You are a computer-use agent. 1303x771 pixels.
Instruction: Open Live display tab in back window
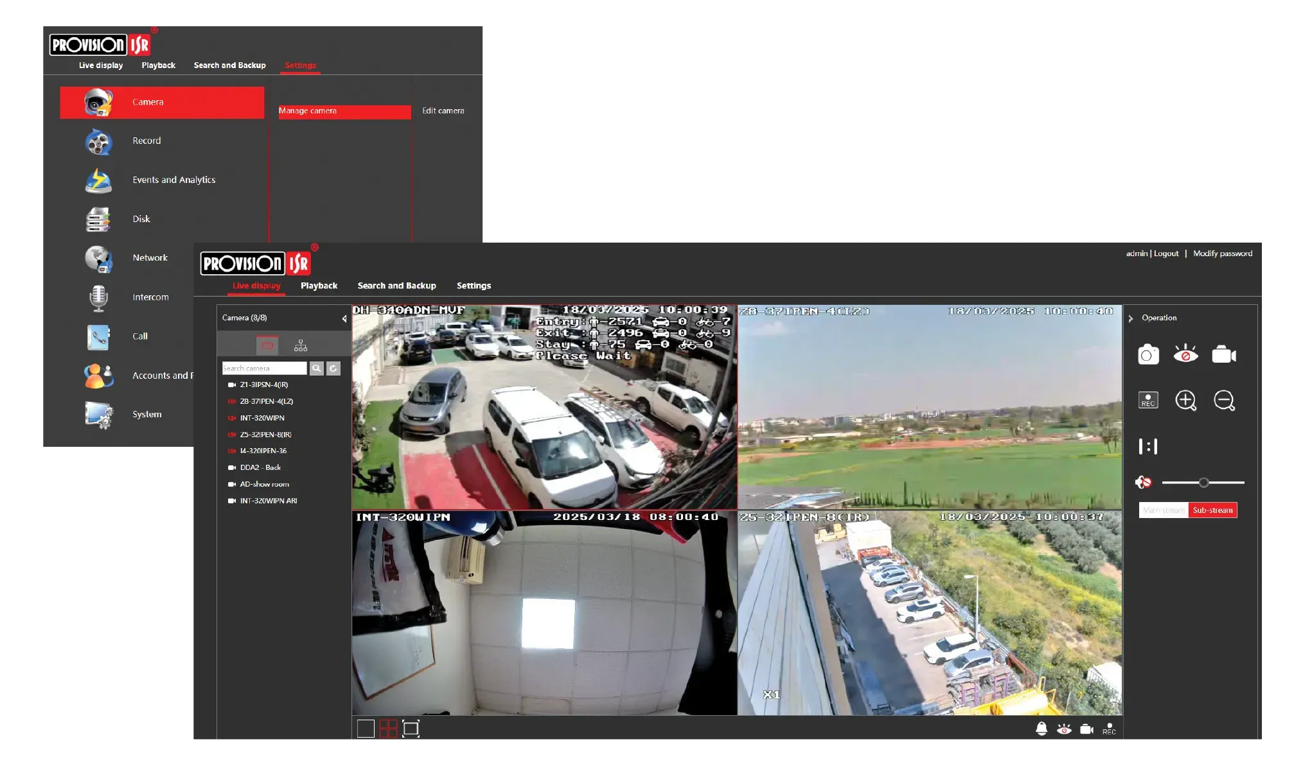tap(101, 65)
